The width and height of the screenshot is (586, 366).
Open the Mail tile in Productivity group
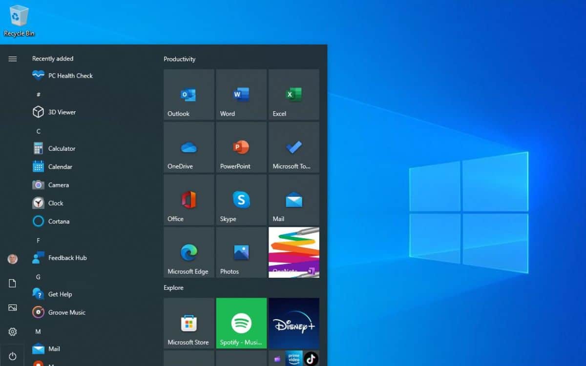pos(294,200)
